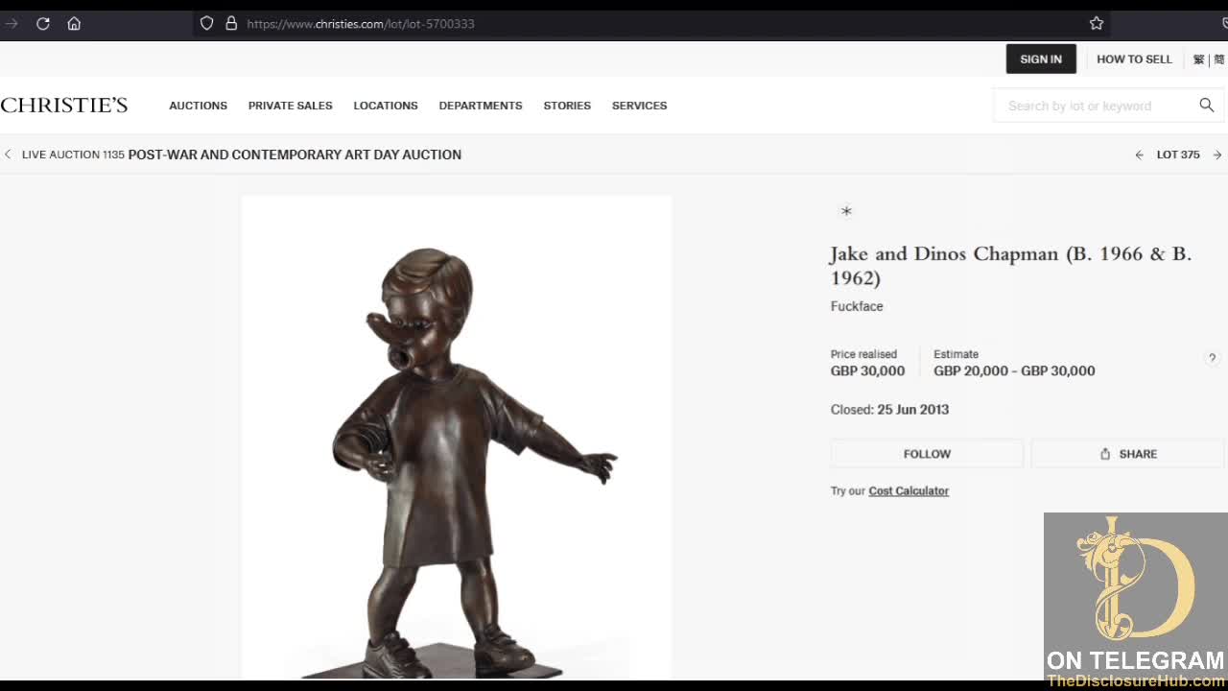Click the estimate GBP 20,000 - GBP 30,000
This screenshot has width=1228, height=691.
coord(1014,371)
